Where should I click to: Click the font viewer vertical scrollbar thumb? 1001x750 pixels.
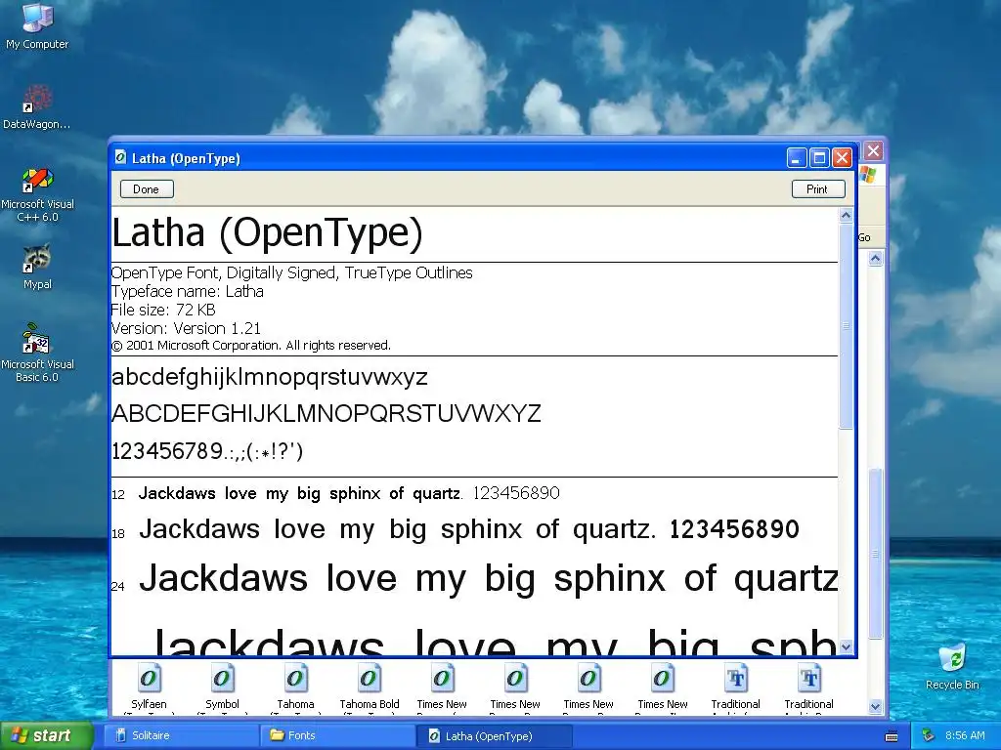click(846, 326)
